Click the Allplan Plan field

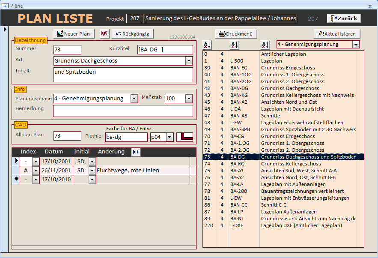click(67, 135)
